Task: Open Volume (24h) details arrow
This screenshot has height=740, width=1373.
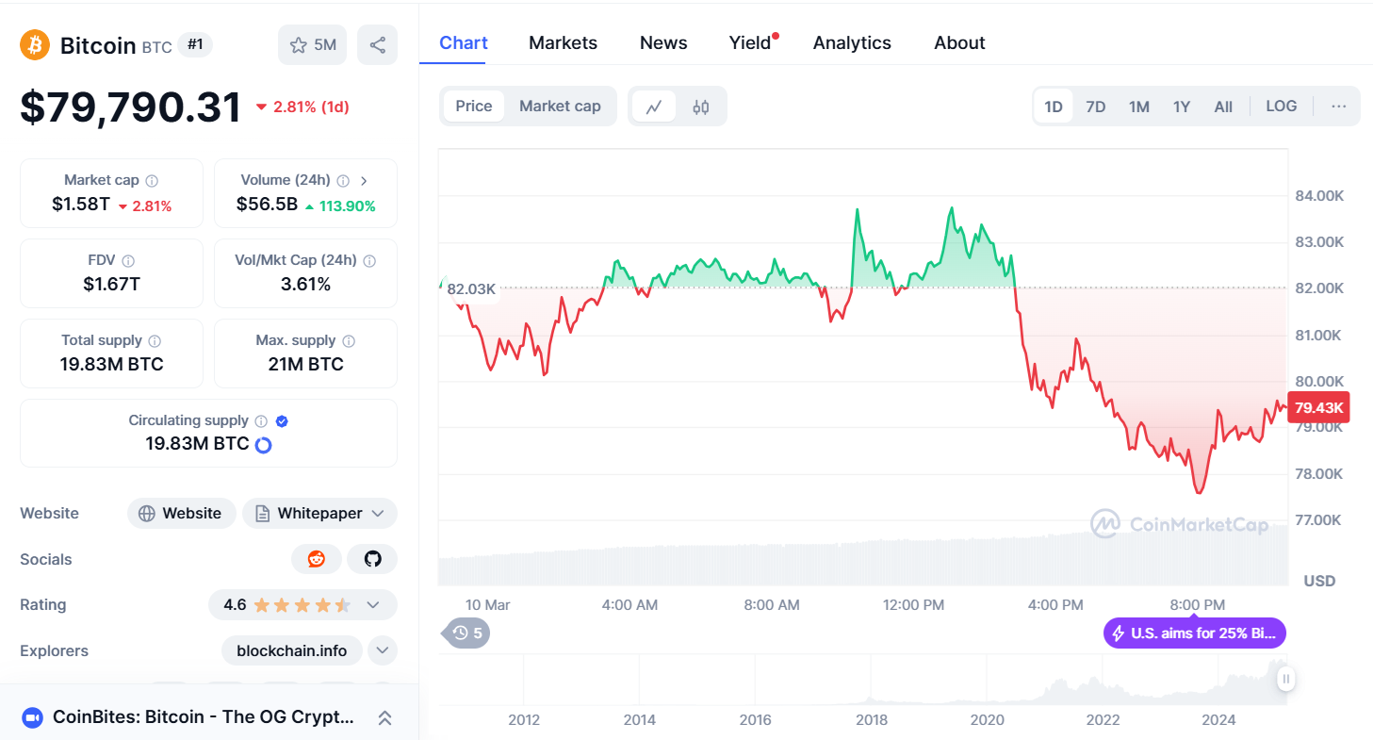Action: coord(364,180)
